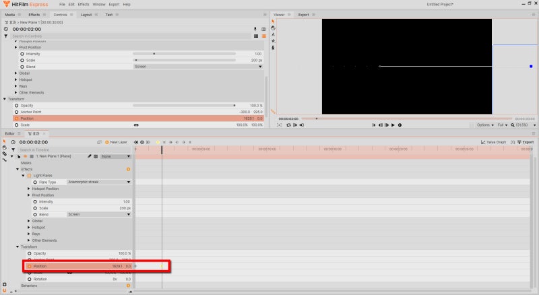Select the Slice tool in the timeline editor
This screenshot has width=539, height=295.
click(5, 154)
